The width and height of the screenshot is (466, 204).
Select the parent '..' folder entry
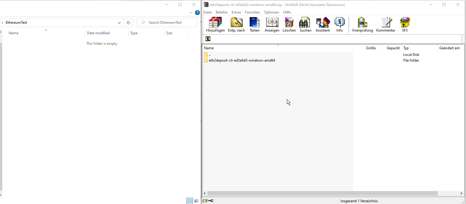click(207, 55)
